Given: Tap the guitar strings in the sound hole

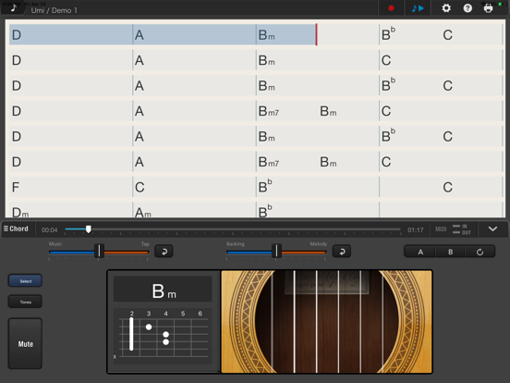Looking at the screenshot, I should pyautogui.click(x=327, y=322).
